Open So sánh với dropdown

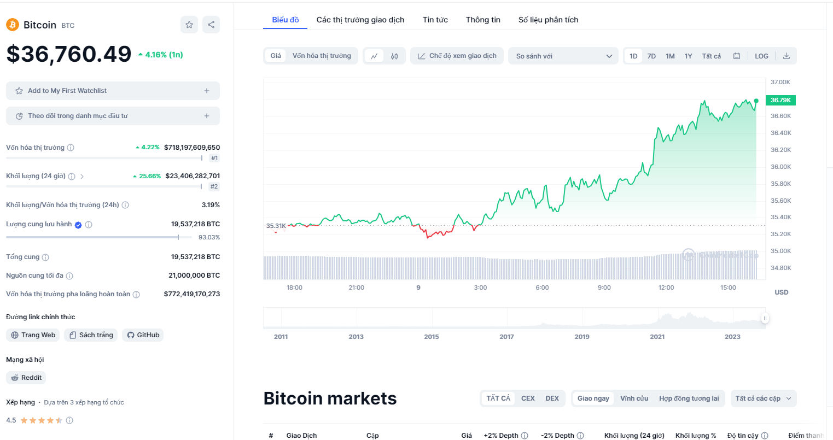(x=563, y=56)
